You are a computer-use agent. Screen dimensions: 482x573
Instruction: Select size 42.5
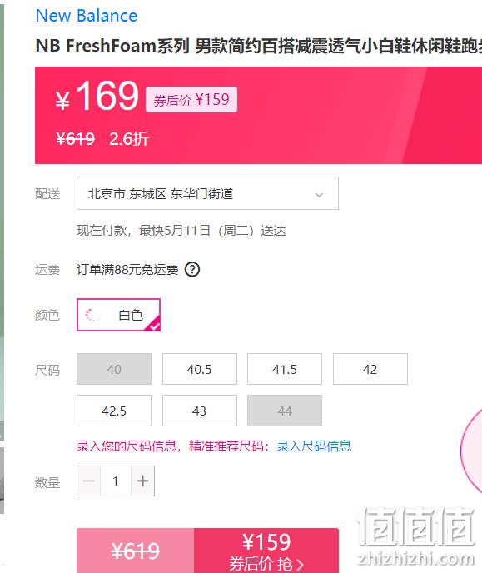tap(114, 411)
